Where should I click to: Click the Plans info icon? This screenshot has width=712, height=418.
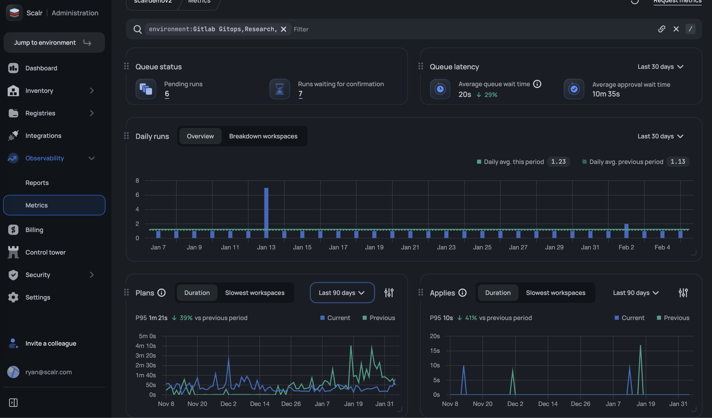(161, 293)
